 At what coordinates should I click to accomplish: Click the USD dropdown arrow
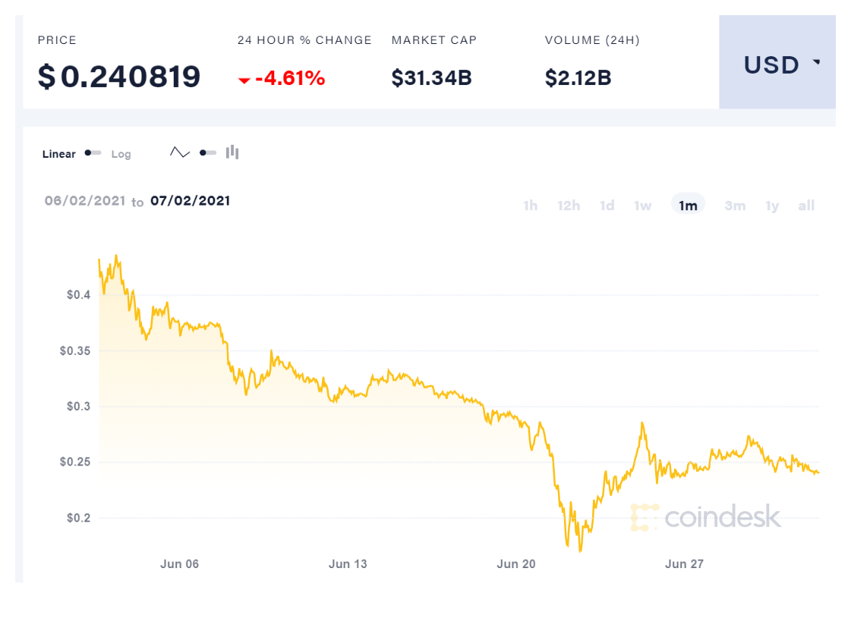(x=817, y=62)
